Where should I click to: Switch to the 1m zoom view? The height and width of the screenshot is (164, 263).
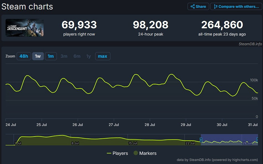(x=51, y=56)
